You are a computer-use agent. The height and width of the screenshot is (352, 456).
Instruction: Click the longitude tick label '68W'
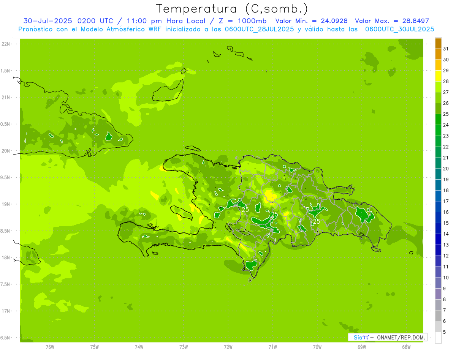(406, 347)
